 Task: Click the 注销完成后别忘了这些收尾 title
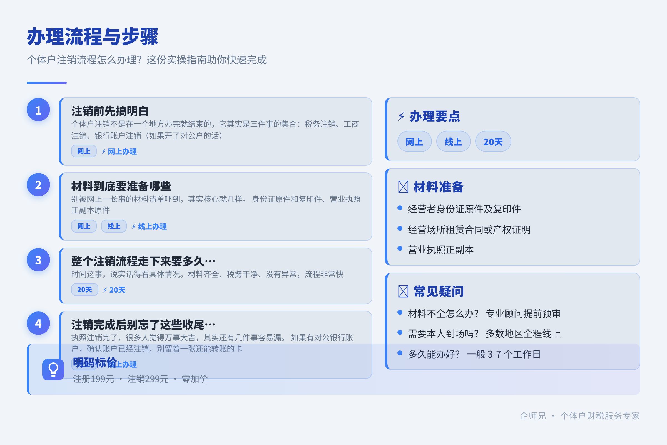click(143, 325)
